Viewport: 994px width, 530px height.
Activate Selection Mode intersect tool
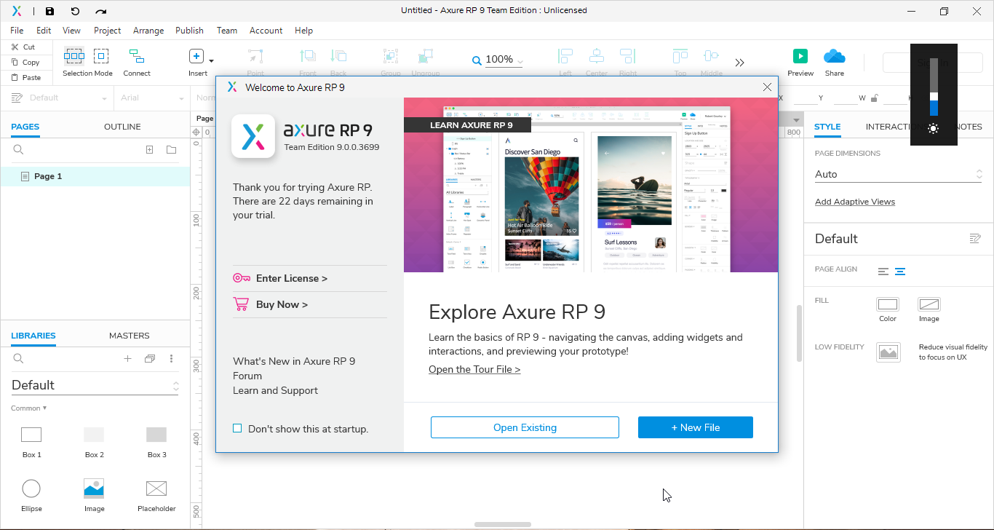click(73, 56)
